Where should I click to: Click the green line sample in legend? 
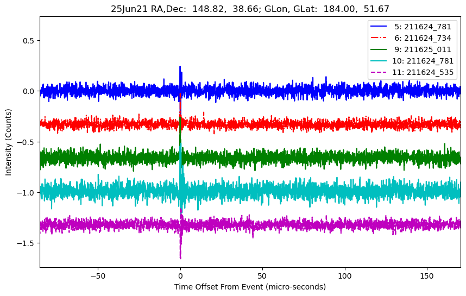click(x=379, y=49)
